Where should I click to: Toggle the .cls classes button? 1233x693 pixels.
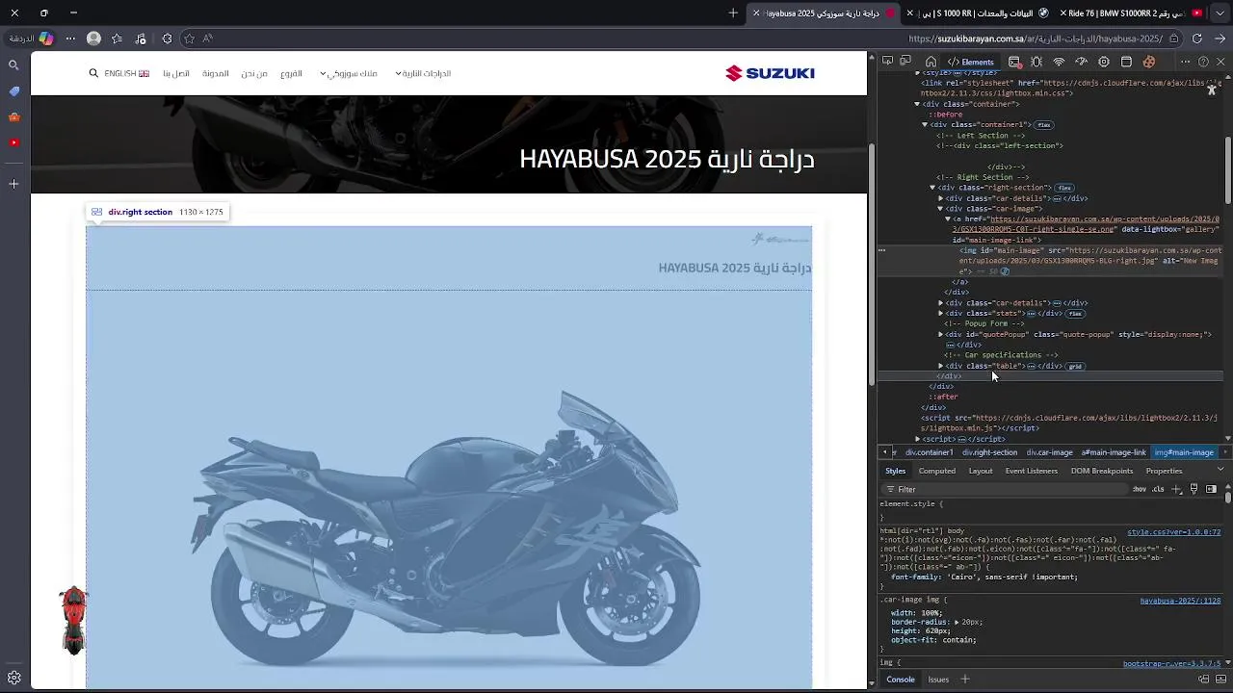1158,489
